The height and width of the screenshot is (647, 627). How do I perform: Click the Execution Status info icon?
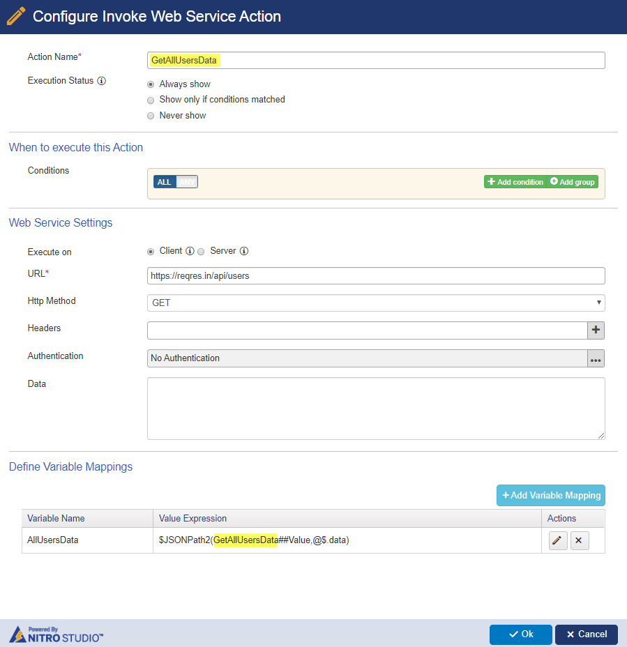[x=102, y=81]
